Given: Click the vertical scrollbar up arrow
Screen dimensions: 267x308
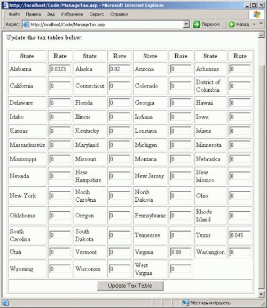Looking at the screenshot, I should tap(261, 35).
